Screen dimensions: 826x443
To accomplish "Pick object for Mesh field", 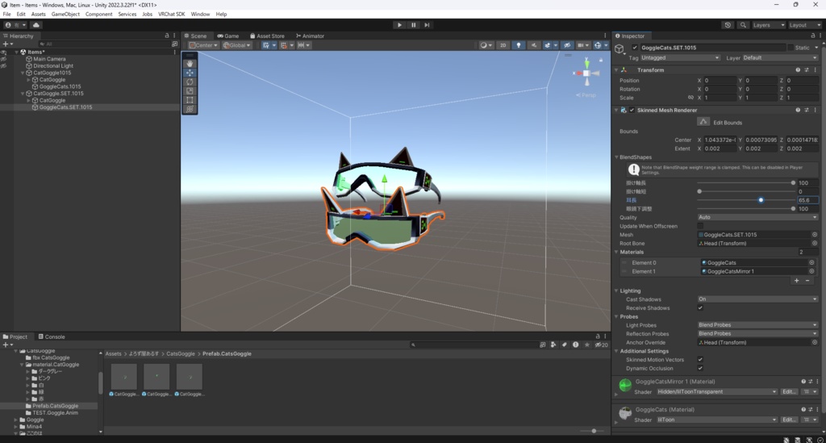I will click(x=815, y=234).
